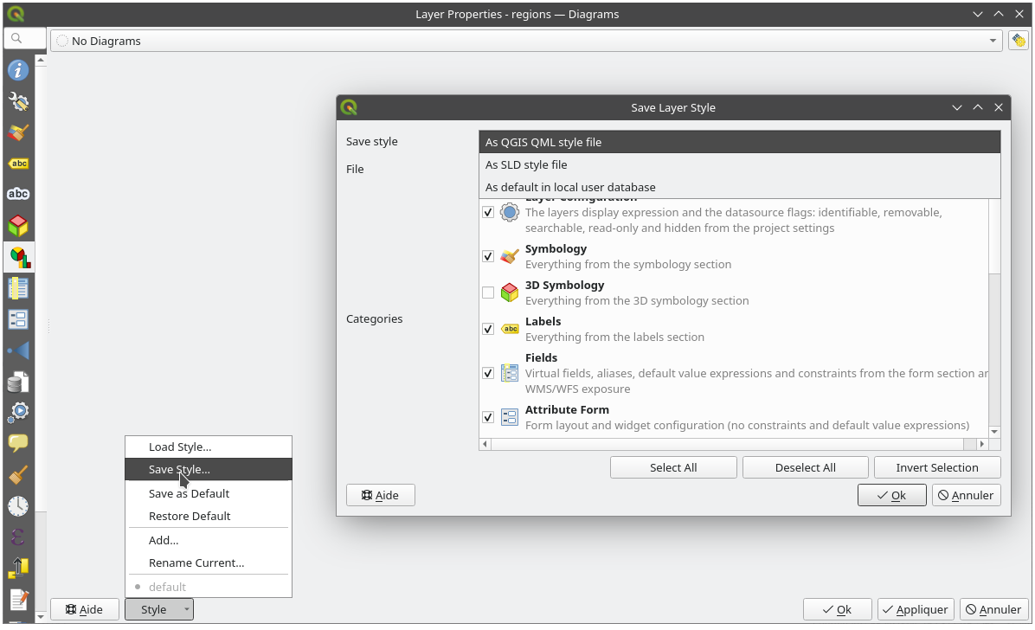
Task: Click the Deselect All button
Action: (x=805, y=467)
